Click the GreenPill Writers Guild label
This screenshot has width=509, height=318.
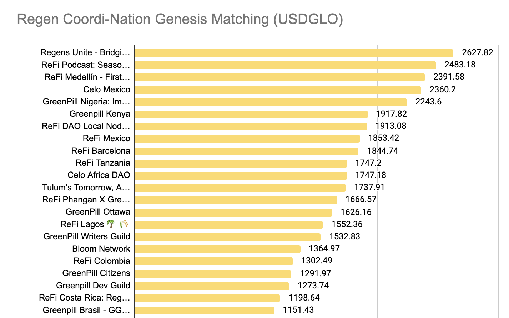(87, 236)
